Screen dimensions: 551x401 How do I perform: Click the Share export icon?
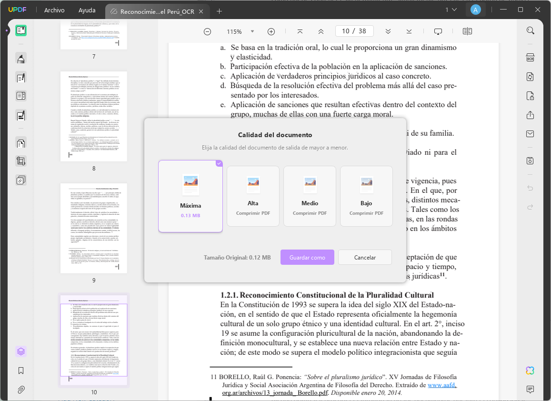(x=530, y=115)
